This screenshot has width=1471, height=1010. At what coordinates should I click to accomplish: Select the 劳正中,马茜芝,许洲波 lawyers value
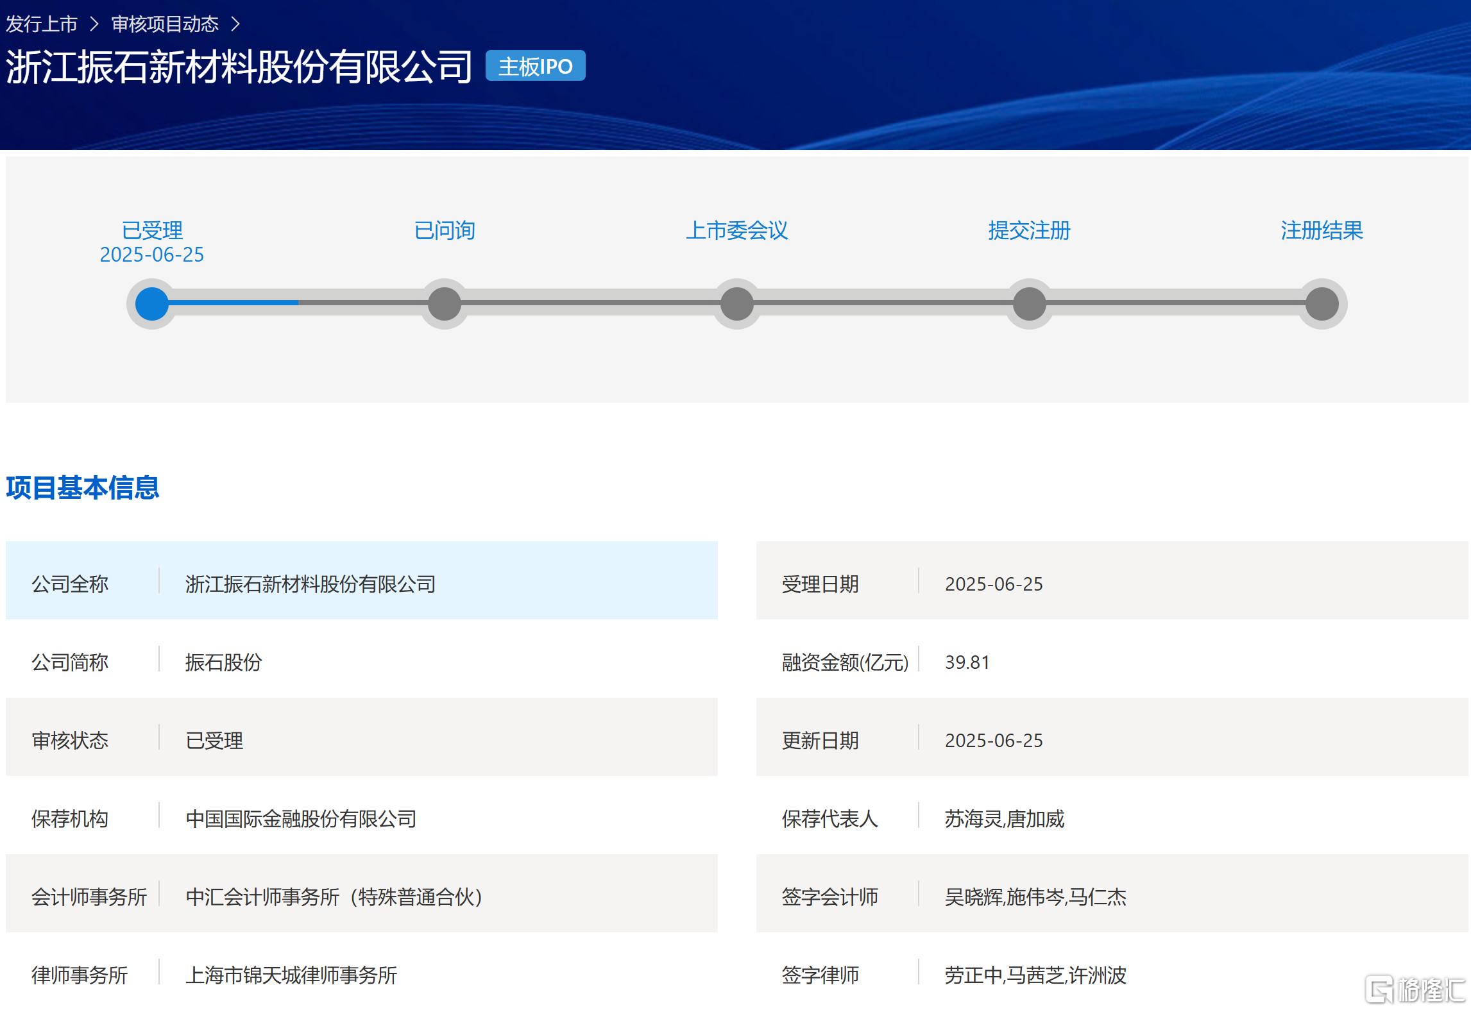[1035, 975]
